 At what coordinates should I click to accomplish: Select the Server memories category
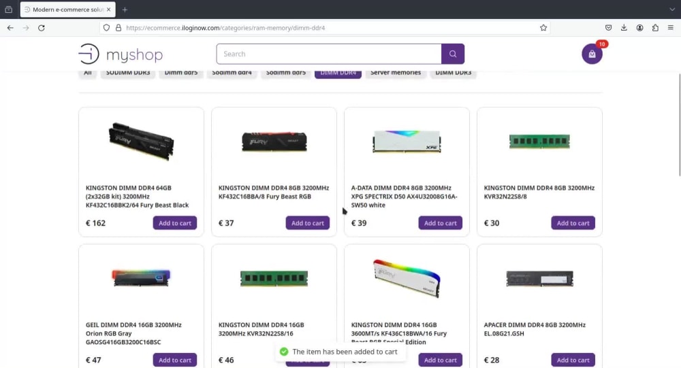coord(396,73)
